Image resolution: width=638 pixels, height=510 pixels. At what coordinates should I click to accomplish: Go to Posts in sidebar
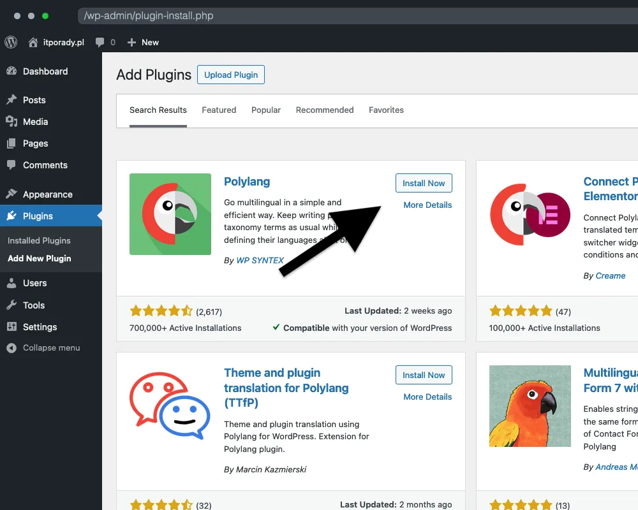point(34,100)
